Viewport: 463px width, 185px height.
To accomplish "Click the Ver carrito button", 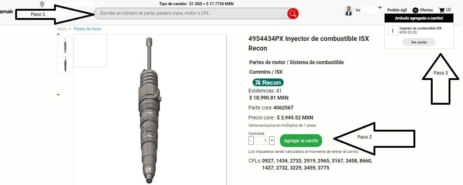I will coord(419,42).
